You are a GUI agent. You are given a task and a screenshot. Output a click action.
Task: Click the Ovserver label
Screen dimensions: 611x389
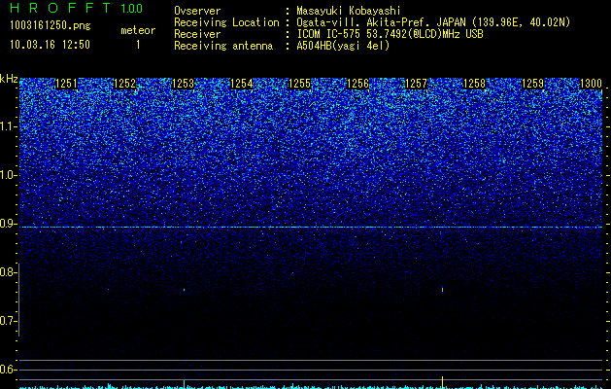197,11
